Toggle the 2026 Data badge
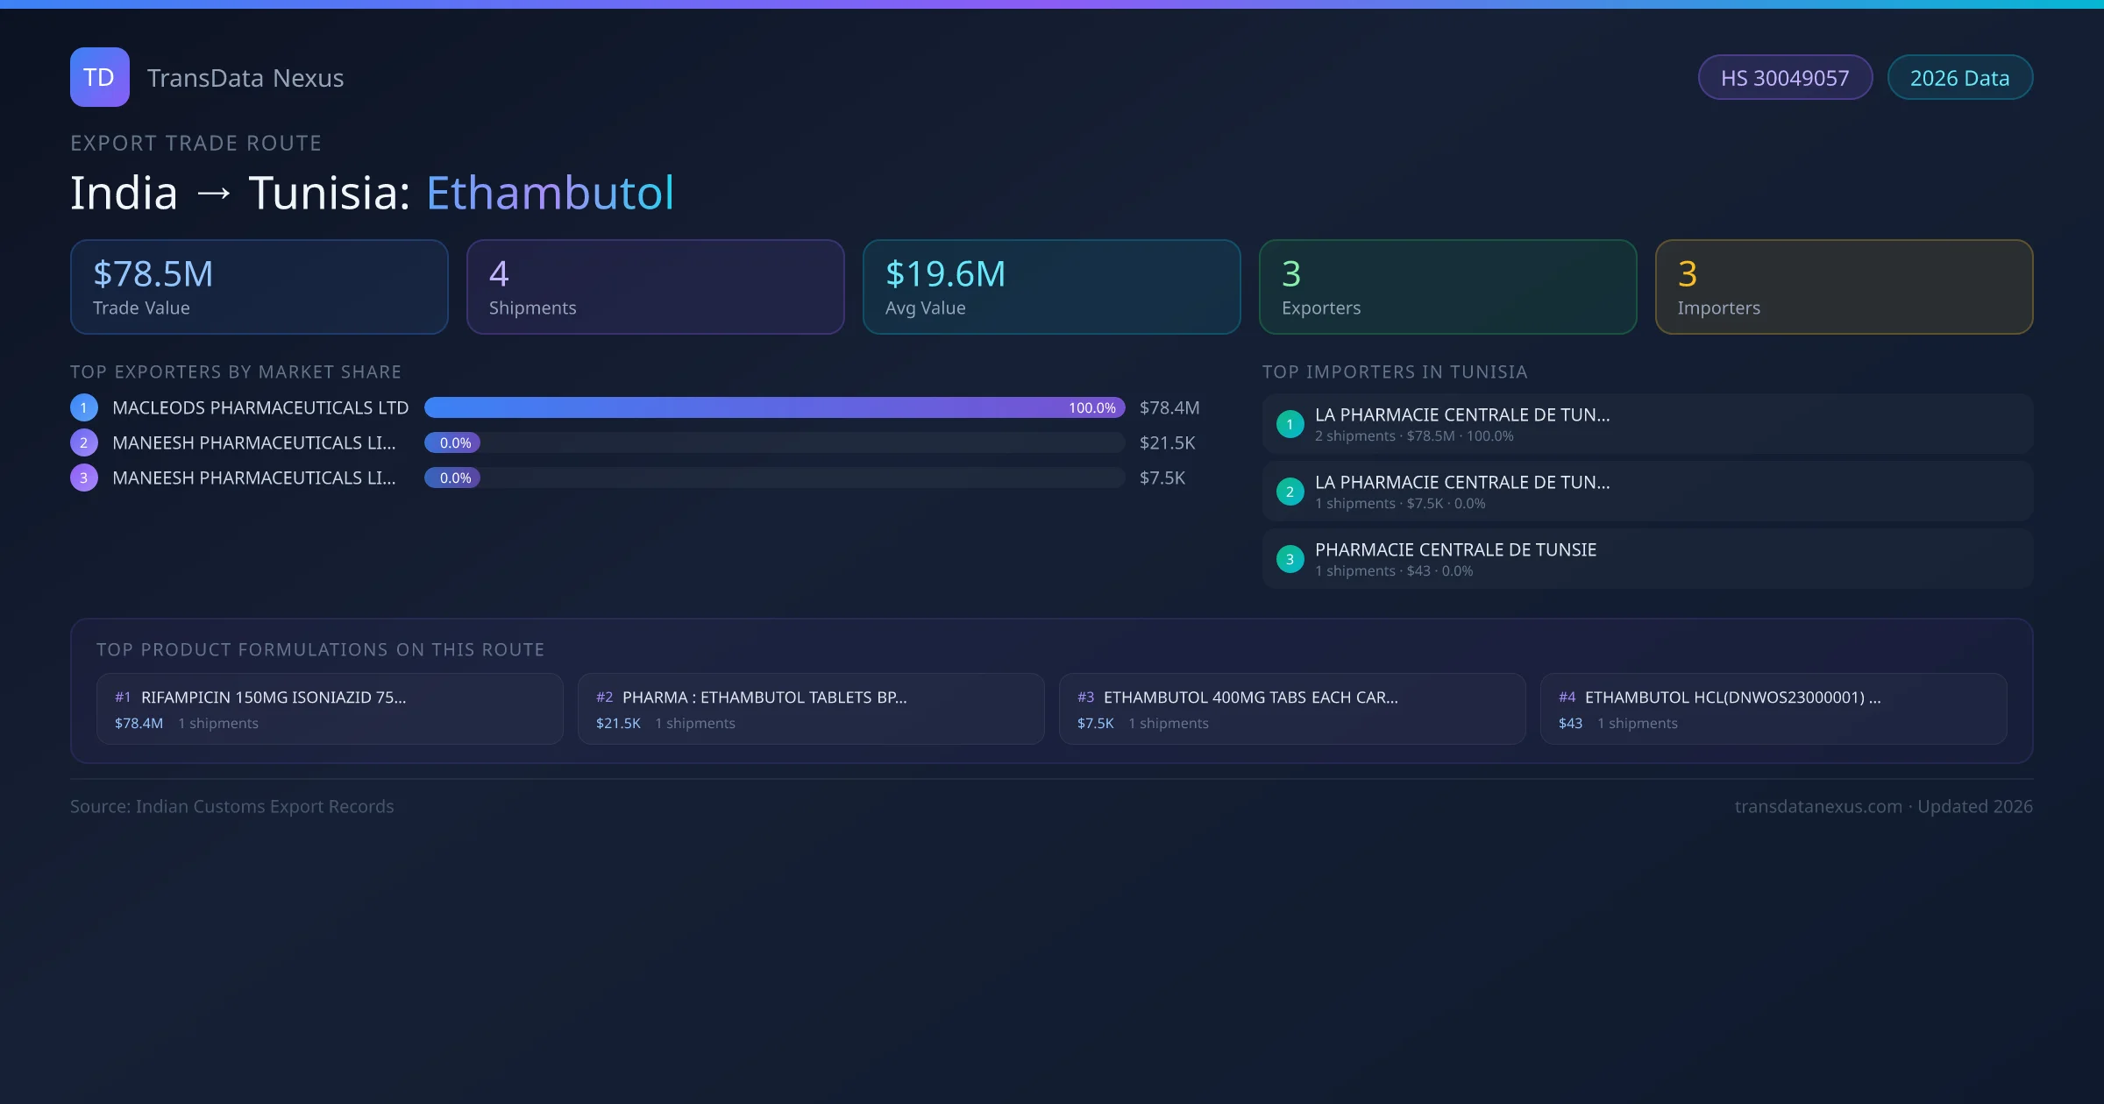Screen dimensions: 2104x1104 (x=1959, y=77)
